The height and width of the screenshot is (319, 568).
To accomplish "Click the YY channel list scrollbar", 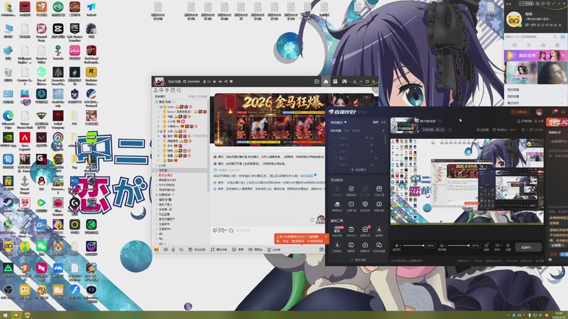I will 208,145.
